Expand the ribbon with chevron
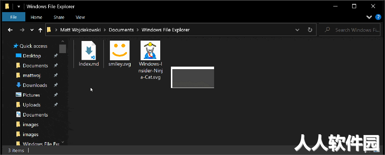This screenshot has height=155, width=385. (369, 17)
